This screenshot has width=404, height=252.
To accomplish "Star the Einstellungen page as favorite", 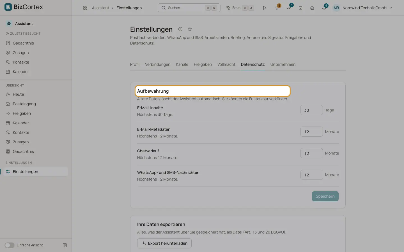I will click(x=190, y=29).
